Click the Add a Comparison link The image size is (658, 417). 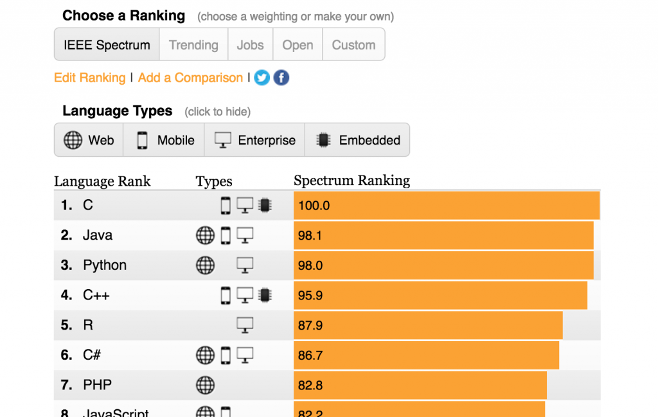pyautogui.click(x=190, y=78)
